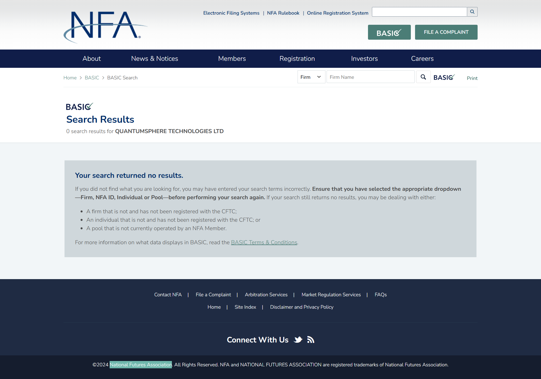
Task: Open Disclaimer and Privacy Policy link
Action: [302, 307]
